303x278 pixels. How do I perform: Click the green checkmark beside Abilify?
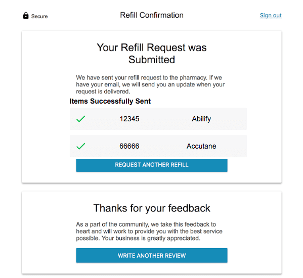(x=81, y=119)
